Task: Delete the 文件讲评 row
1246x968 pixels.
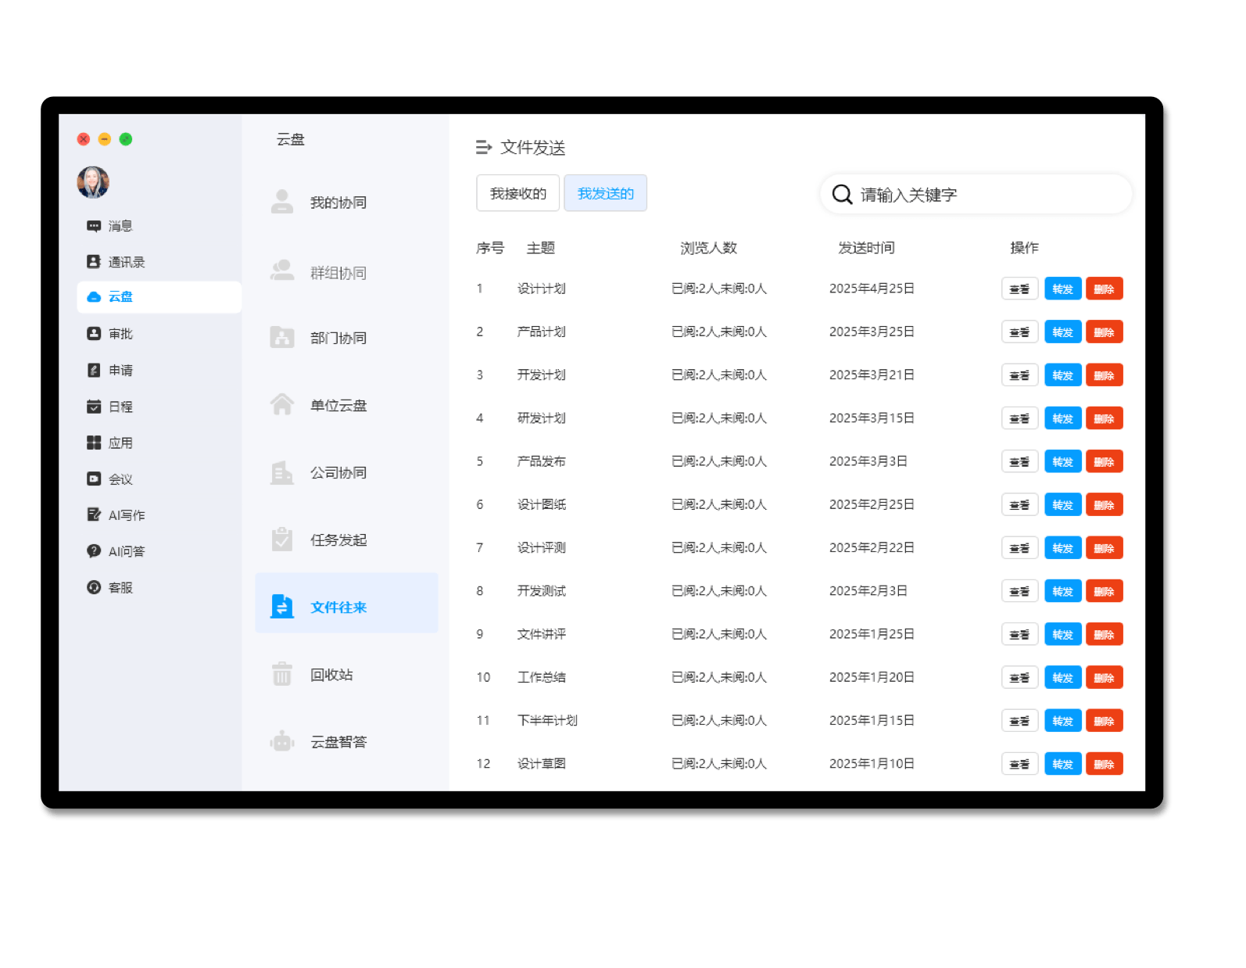Action: 1105,634
